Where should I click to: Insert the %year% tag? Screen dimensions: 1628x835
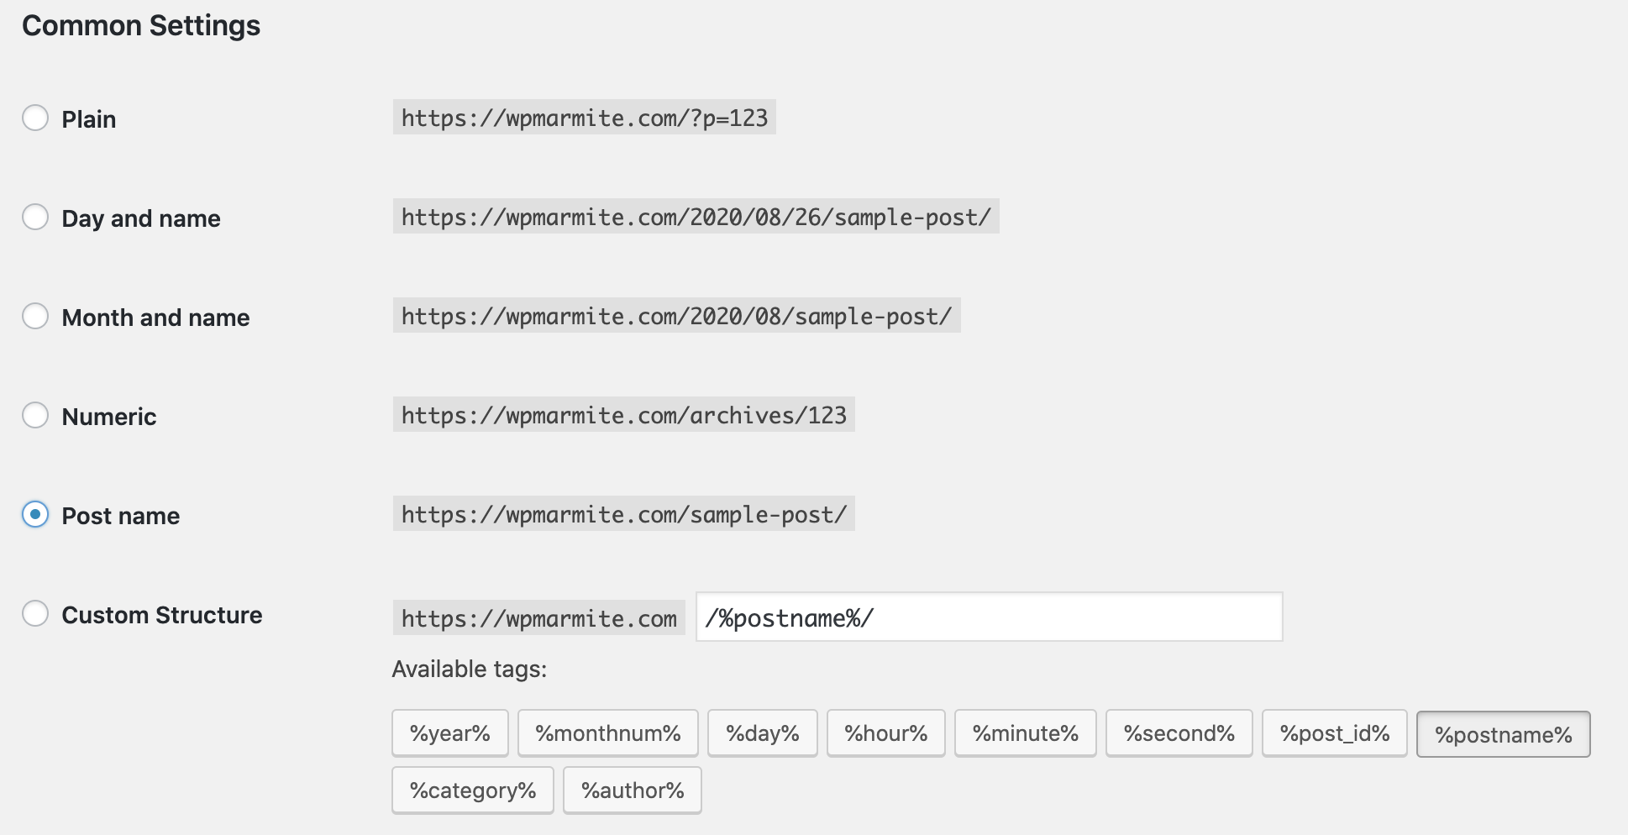[450, 733]
